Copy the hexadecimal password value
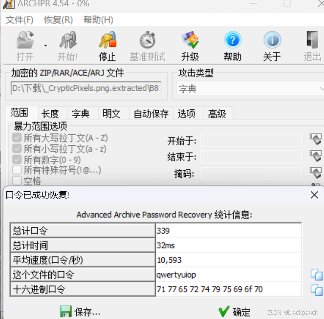 317,290
